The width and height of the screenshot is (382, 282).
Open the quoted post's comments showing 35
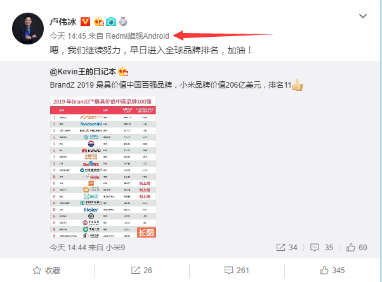(322, 248)
